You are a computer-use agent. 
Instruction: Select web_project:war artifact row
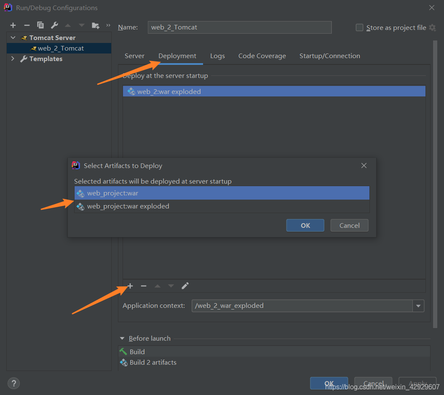pyautogui.click(x=222, y=193)
